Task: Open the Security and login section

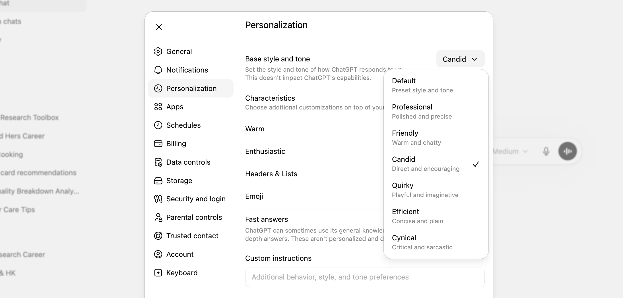Action: point(191,199)
